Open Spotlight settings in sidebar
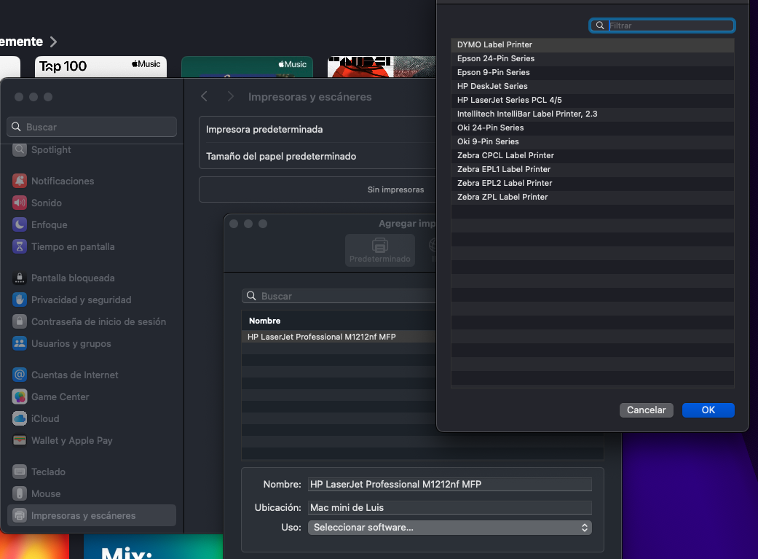The image size is (758, 559). pos(92,149)
